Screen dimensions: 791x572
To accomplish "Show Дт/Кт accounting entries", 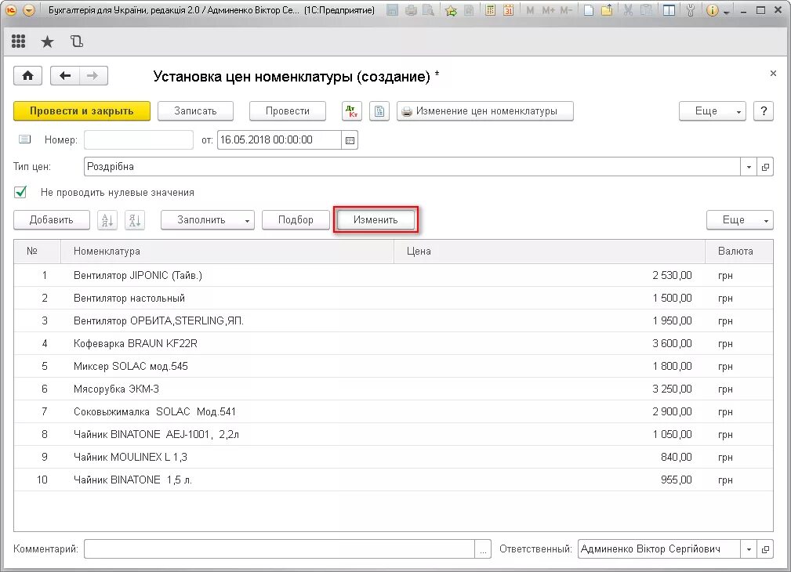I will tap(352, 111).
